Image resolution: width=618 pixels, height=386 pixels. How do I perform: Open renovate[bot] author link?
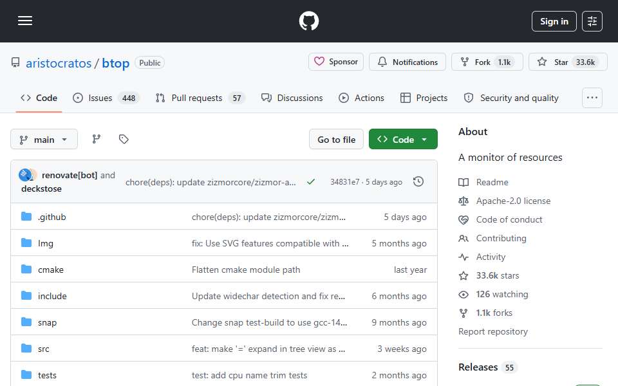tap(70, 175)
